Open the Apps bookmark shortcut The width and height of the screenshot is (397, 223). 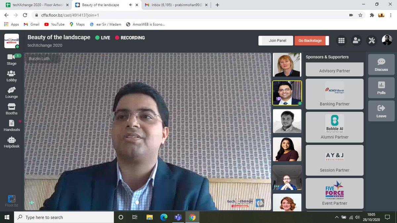click(x=12, y=24)
